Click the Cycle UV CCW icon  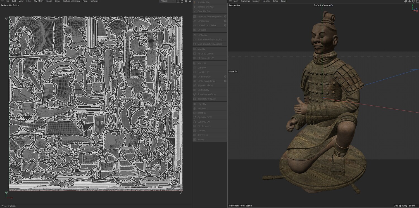click(x=195, y=117)
